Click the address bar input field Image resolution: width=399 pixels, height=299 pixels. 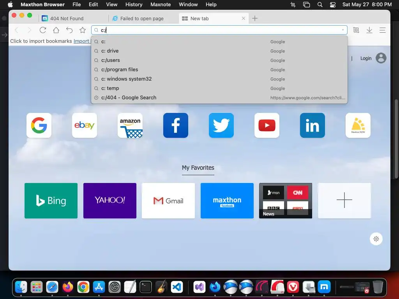(x=219, y=30)
